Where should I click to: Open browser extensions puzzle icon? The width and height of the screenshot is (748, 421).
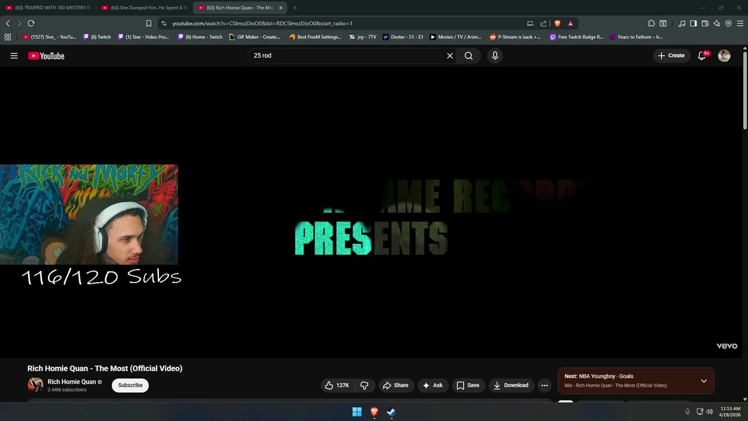pos(652,23)
